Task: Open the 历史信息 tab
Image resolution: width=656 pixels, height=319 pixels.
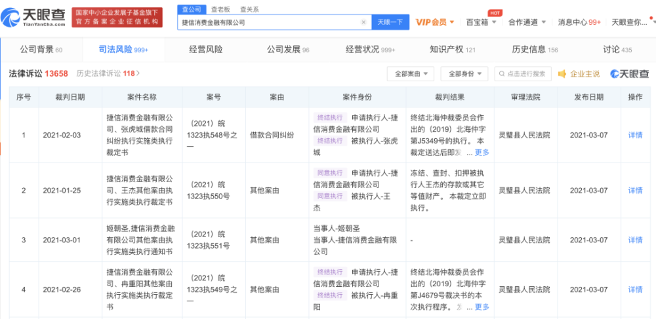Action: click(x=535, y=50)
